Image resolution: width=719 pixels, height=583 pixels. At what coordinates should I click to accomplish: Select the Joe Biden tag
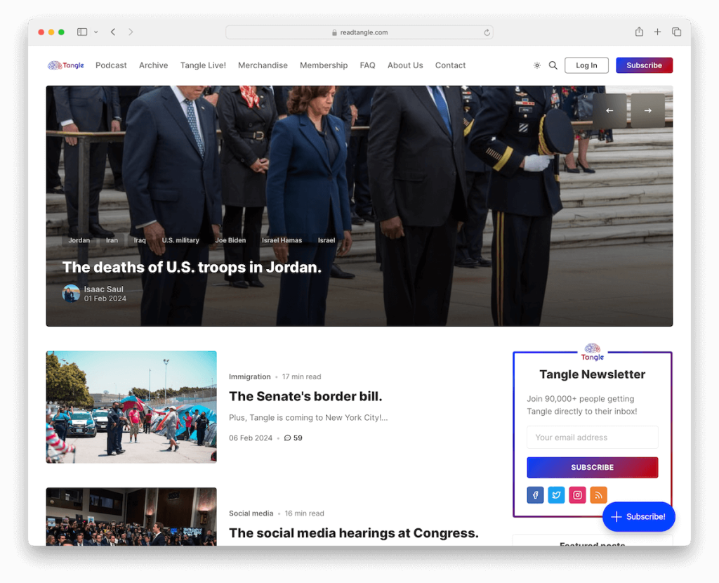tap(230, 240)
